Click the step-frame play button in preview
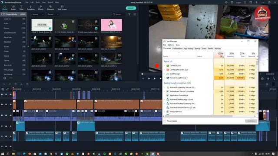 [x=149, y=78]
